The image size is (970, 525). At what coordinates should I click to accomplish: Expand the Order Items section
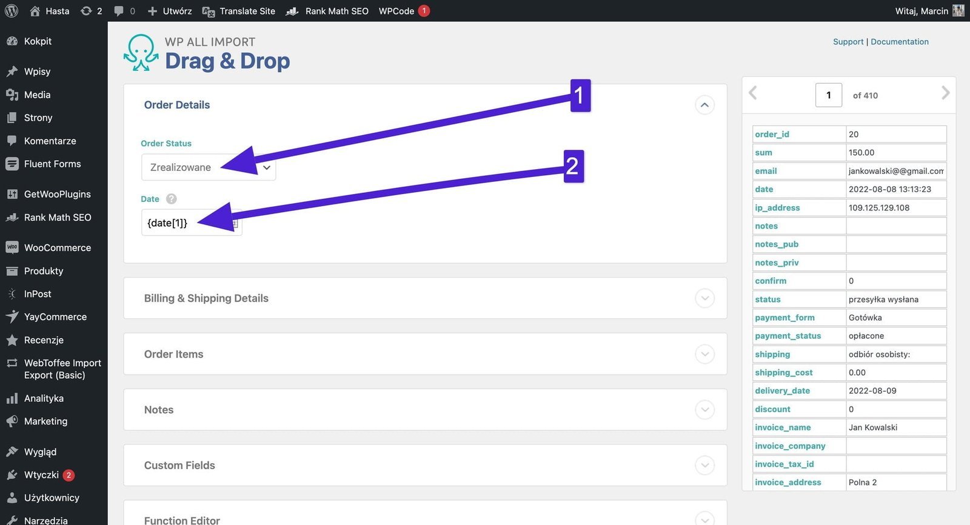[704, 354]
